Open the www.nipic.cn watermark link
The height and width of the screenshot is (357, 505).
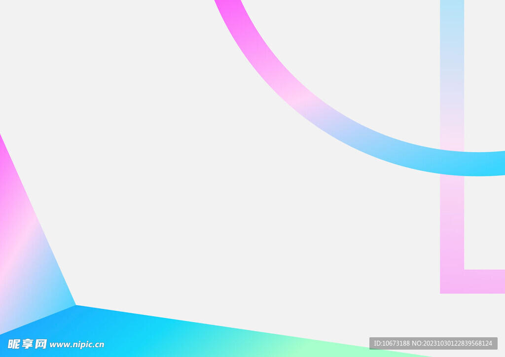(x=77, y=345)
